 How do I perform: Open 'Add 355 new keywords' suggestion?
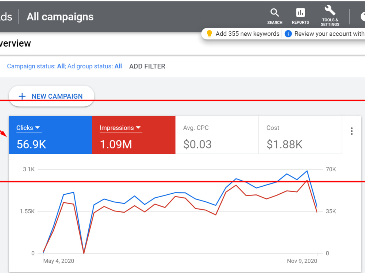click(247, 34)
